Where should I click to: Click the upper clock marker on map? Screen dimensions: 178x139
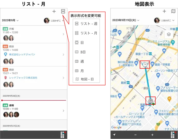click(145, 65)
